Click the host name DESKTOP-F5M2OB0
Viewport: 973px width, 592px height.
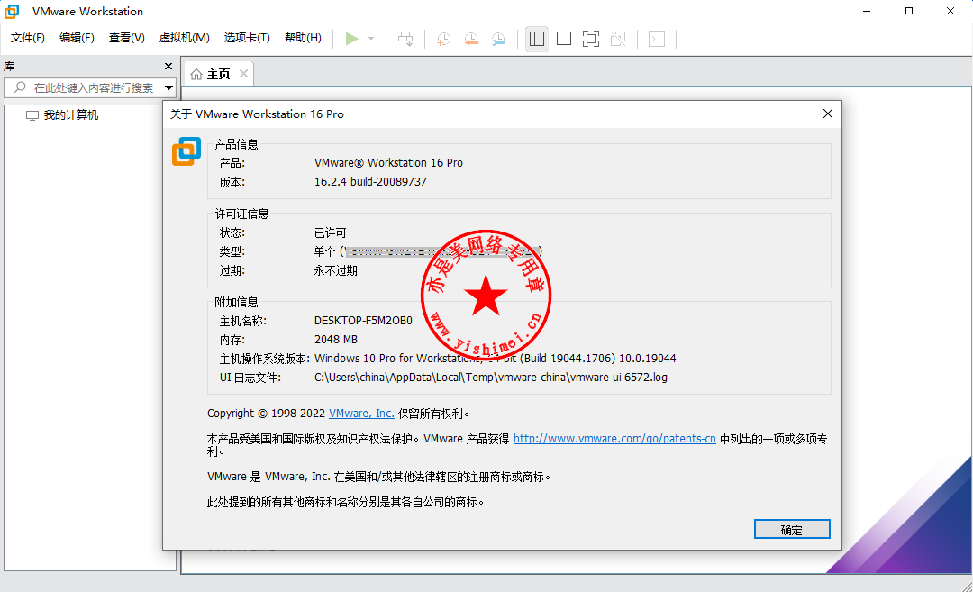pos(364,321)
